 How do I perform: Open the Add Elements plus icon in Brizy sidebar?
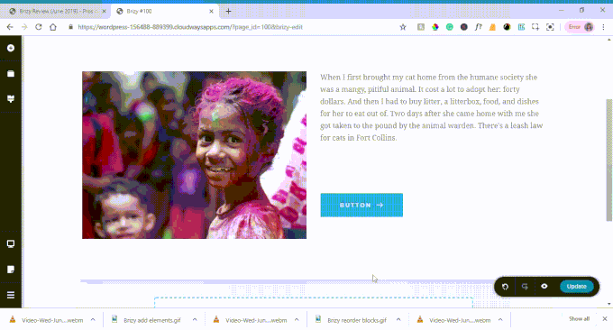pyautogui.click(x=11, y=48)
